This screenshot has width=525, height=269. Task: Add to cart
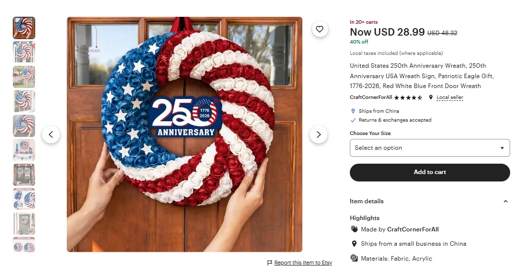[430, 172]
